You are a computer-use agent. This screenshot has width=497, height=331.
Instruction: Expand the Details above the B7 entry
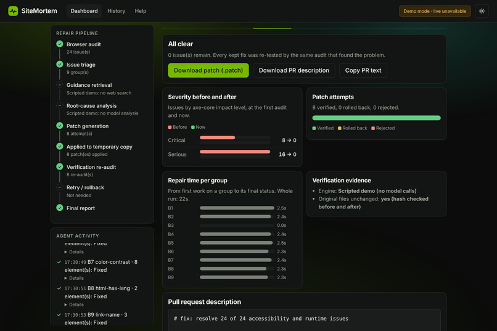(x=74, y=252)
